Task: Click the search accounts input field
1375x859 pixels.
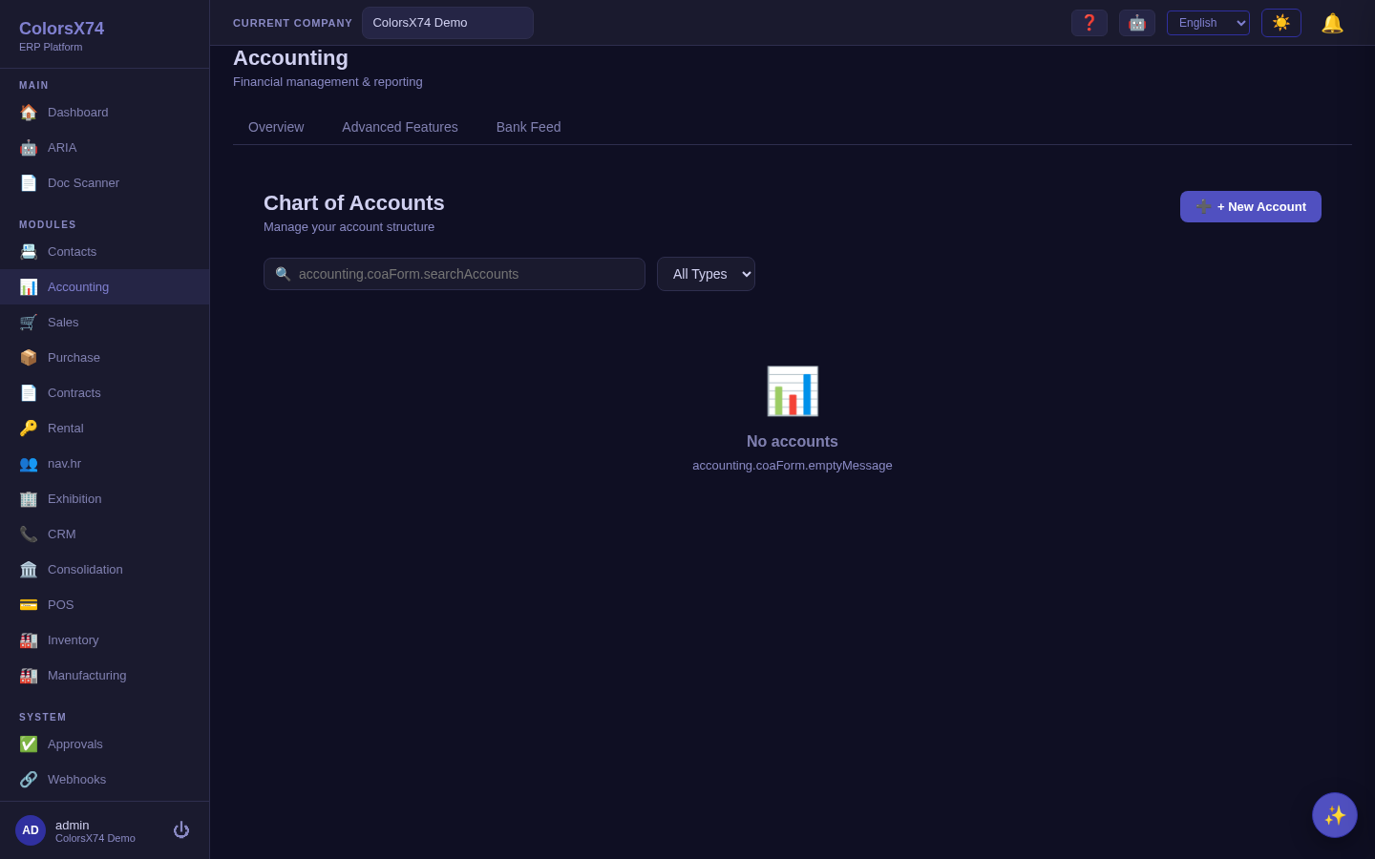Action: tap(455, 274)
